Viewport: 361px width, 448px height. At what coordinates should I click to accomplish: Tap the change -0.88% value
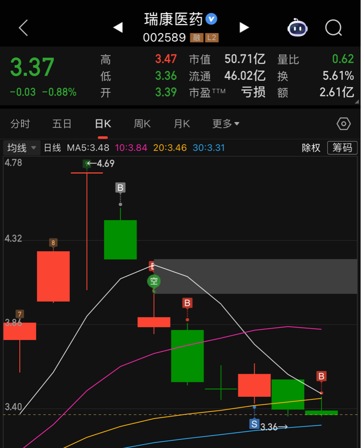tap(59, 92)
